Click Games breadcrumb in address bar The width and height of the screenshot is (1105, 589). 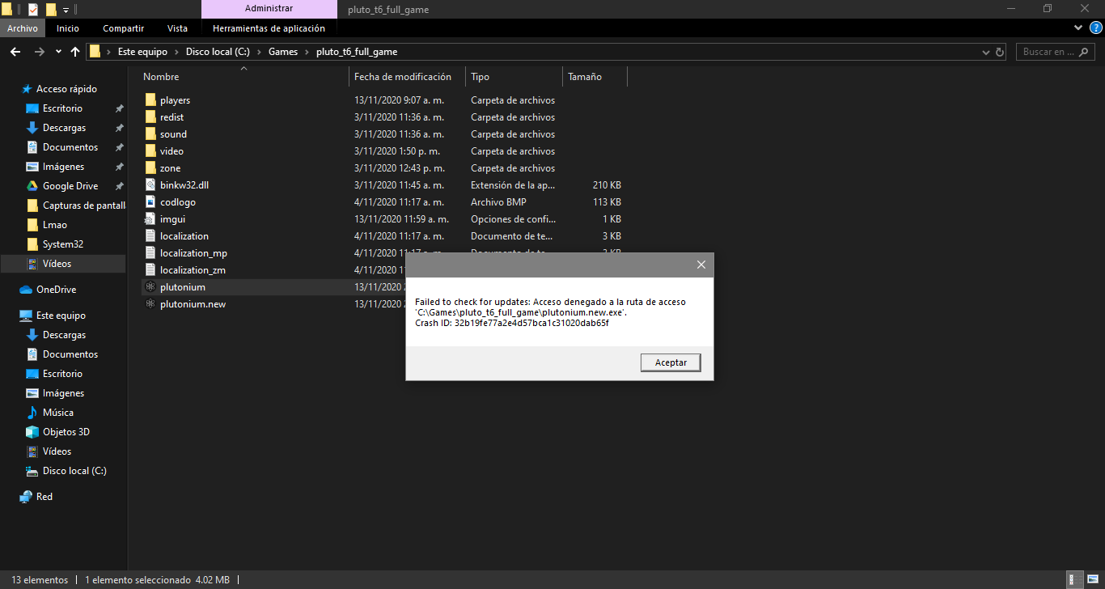[283, 52]
